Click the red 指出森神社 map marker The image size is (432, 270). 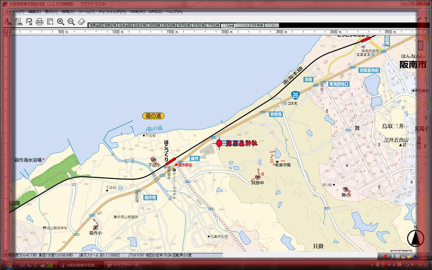pos(219,143)
